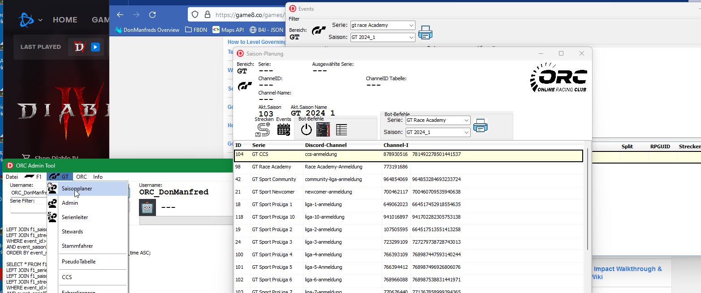
Task: Reload the browser page
Action: pyautogui.click(x=152, y=15)
